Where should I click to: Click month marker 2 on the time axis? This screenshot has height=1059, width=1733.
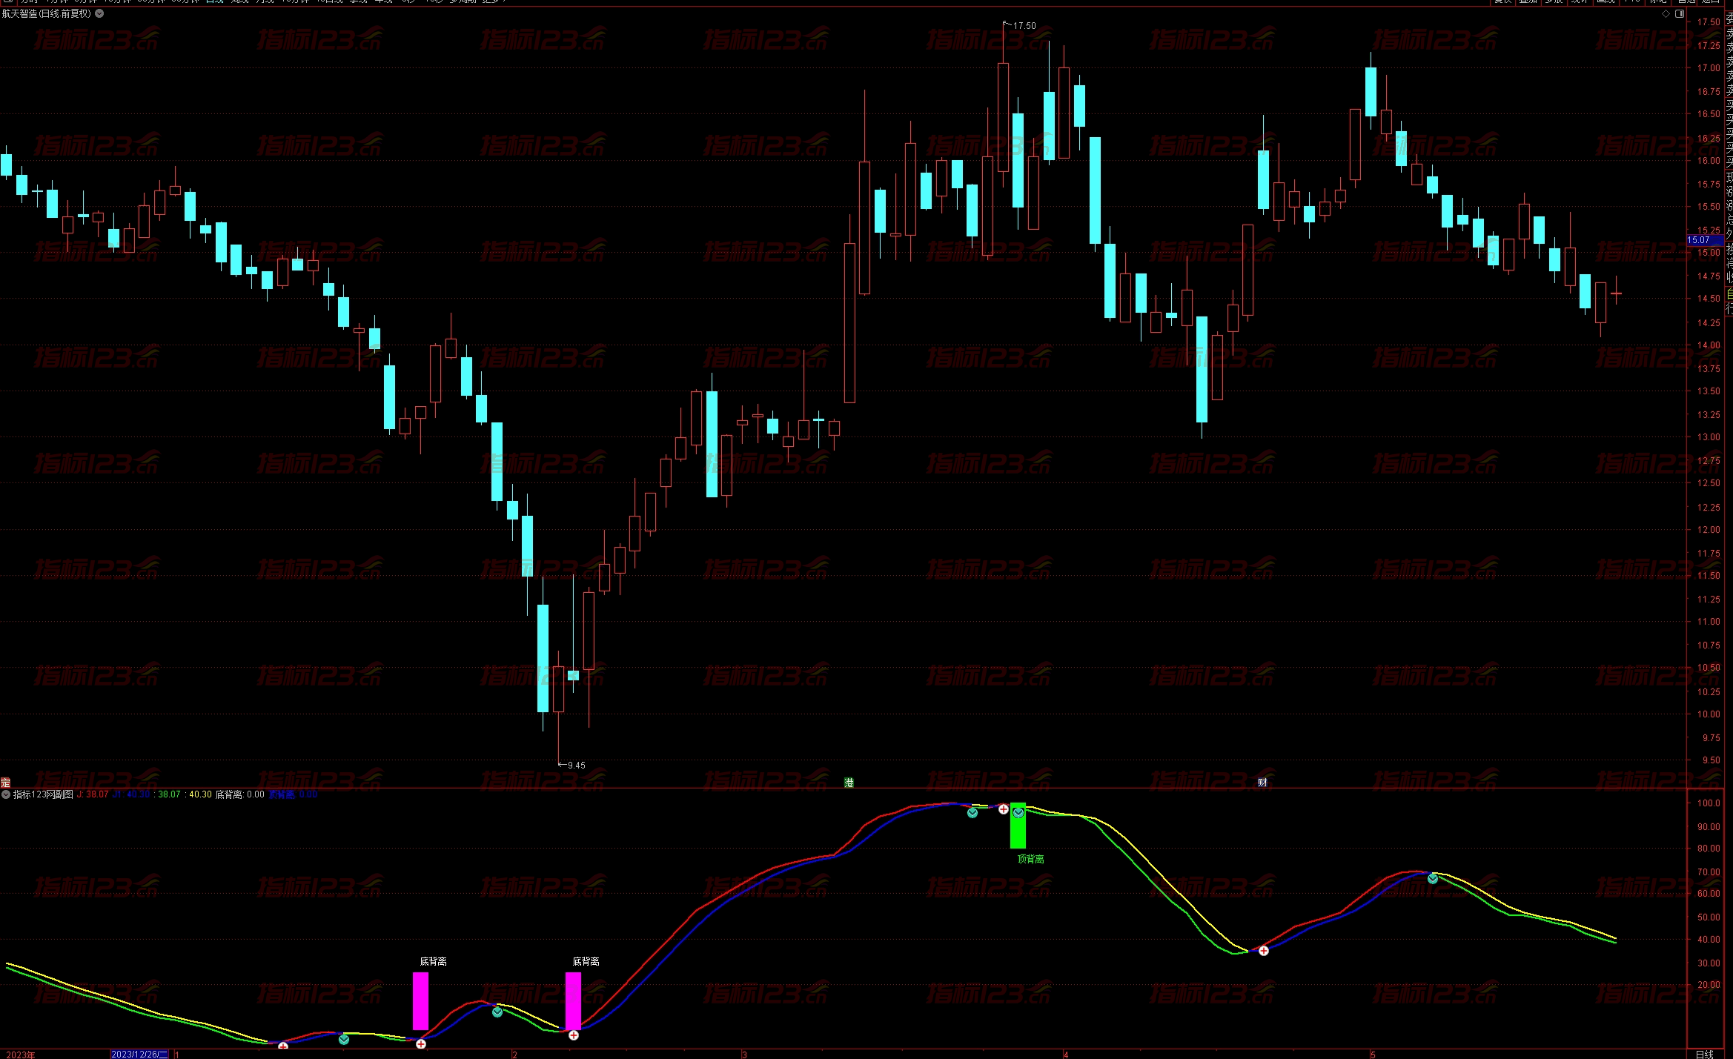click(514, 1055)
